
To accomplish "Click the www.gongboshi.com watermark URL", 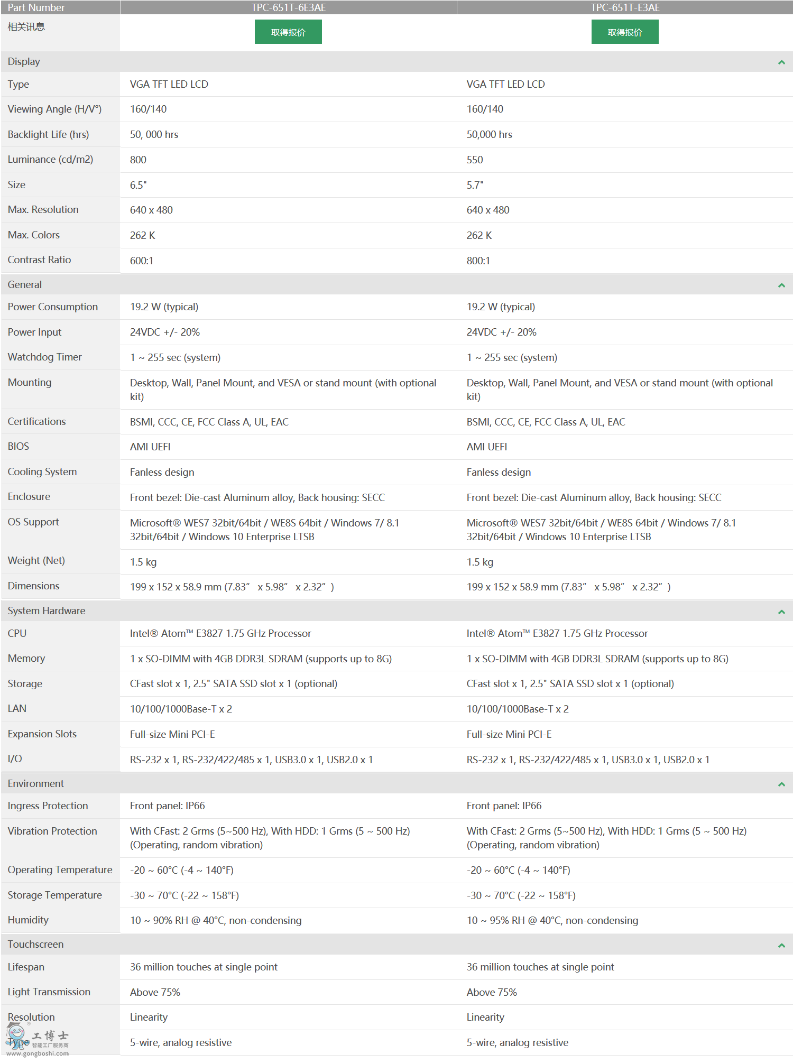I will click(37, 1053).
